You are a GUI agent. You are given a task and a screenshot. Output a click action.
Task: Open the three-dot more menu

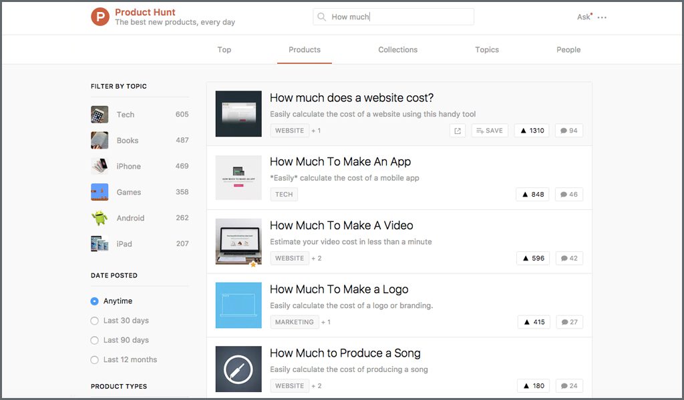point(602,17)
